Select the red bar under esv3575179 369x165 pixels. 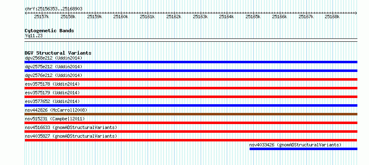(x=191, y=97)
